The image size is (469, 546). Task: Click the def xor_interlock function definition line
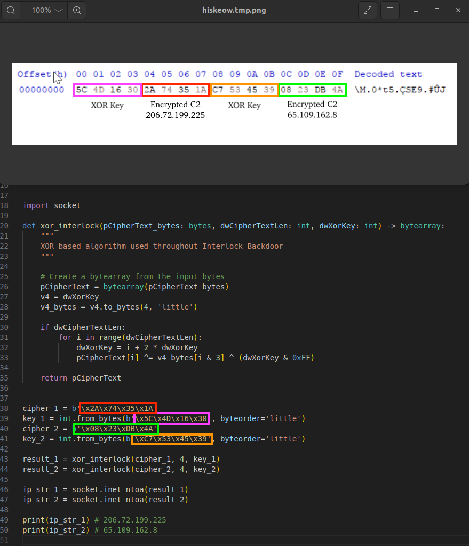pos(234,226)
